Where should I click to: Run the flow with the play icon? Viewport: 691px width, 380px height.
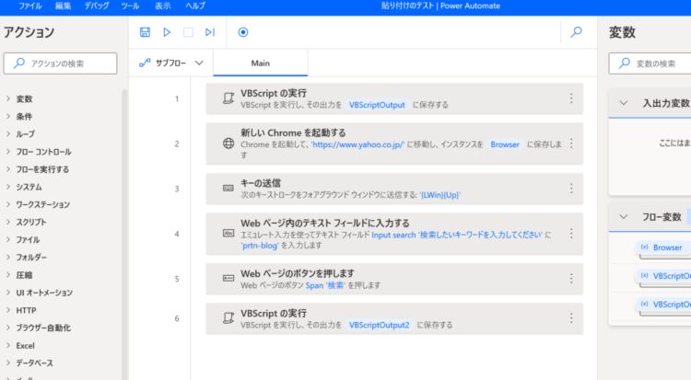pyautogui.click(x=167, y=32)
